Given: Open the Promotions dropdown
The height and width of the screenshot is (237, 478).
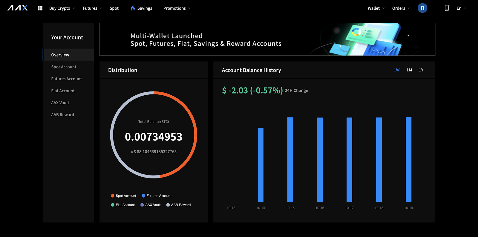Looking at the screenshot, I should click(x=177, y=8).
